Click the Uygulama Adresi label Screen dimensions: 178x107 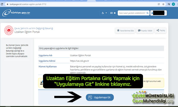click(47, 61)
